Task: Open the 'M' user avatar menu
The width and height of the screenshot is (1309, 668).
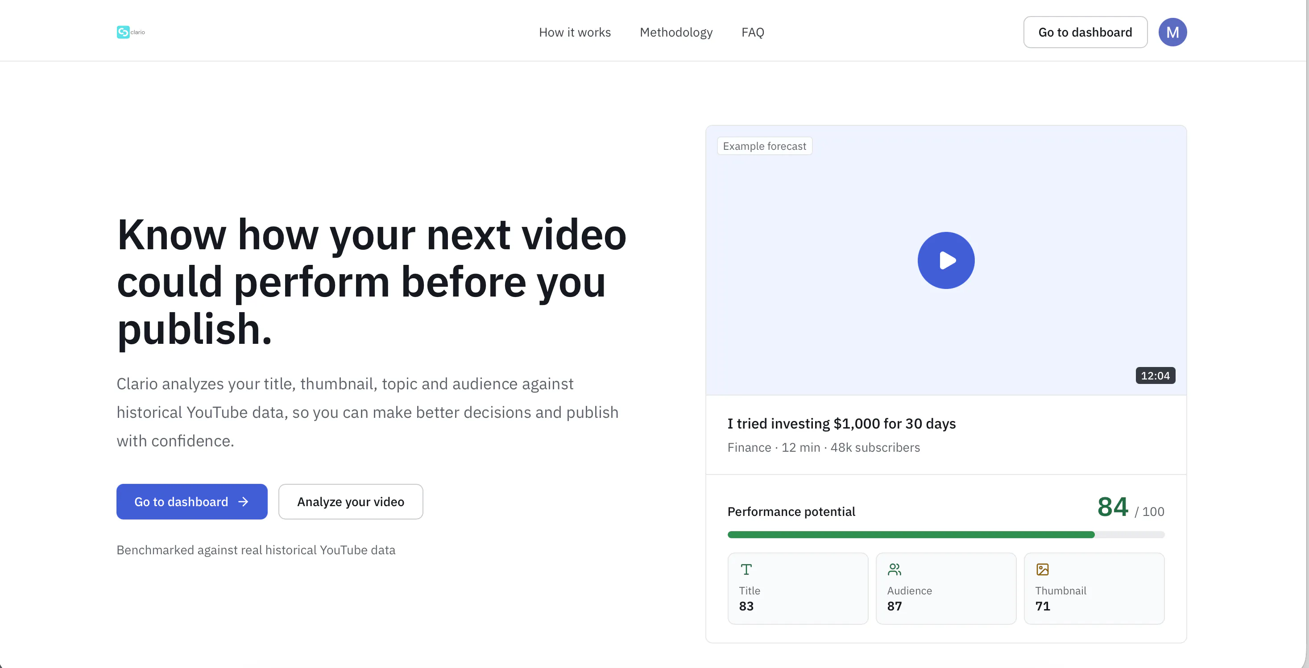Action: (x=1172, y=32)
